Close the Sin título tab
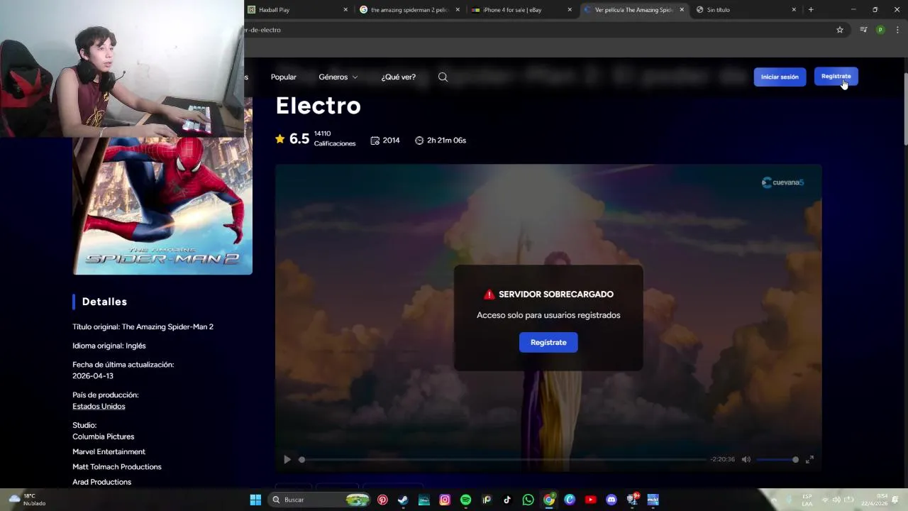The height and width of the screenshot is (511, 908). tap(794, 10)
